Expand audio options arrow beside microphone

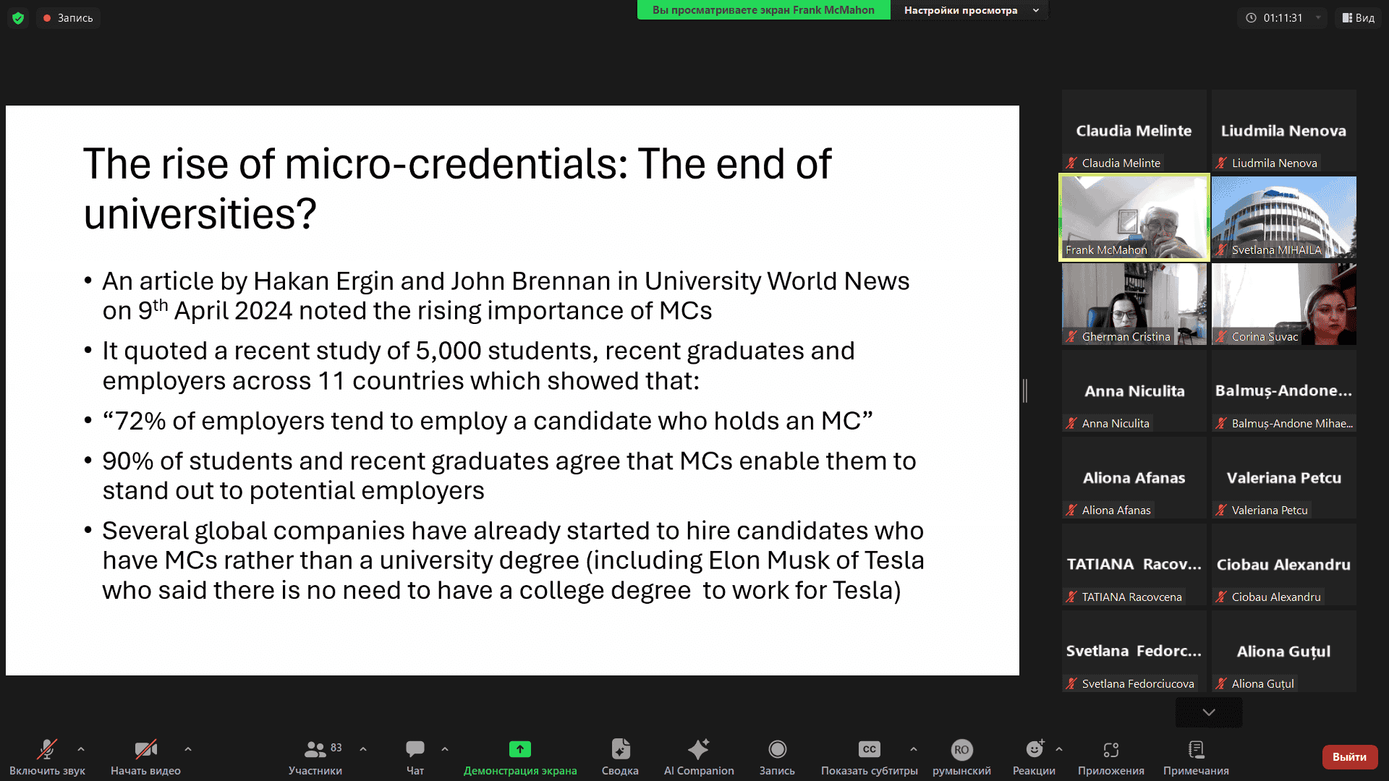tap(81, 749)
